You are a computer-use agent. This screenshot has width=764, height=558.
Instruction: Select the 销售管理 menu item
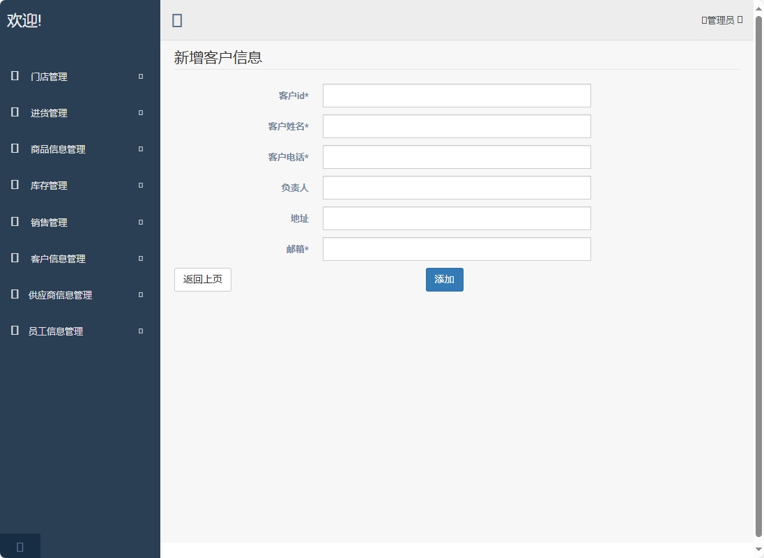point(49,222)
